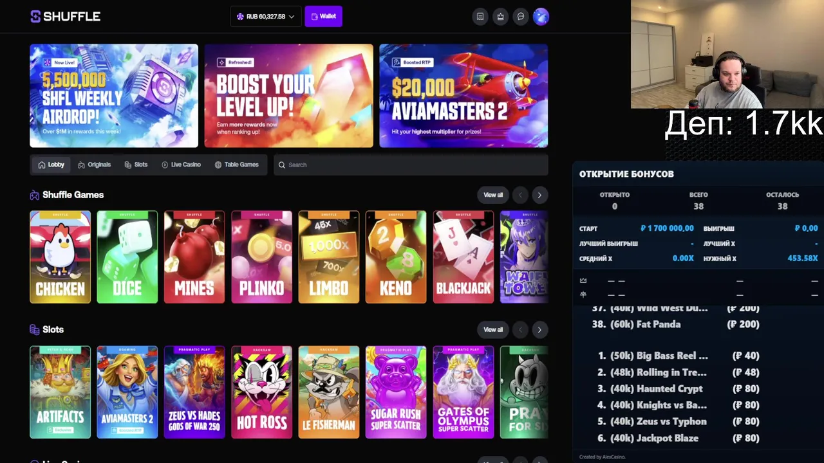The image size is (824, 463).
Task: Launch the Plinko game
Action: 261,257
